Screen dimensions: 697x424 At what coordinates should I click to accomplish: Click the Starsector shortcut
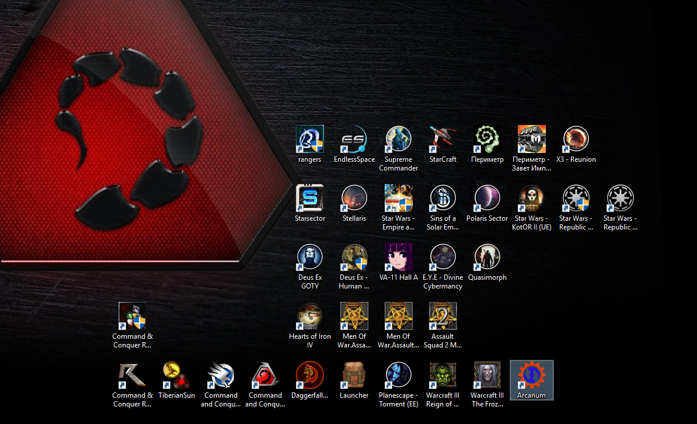tap(310, 198)
